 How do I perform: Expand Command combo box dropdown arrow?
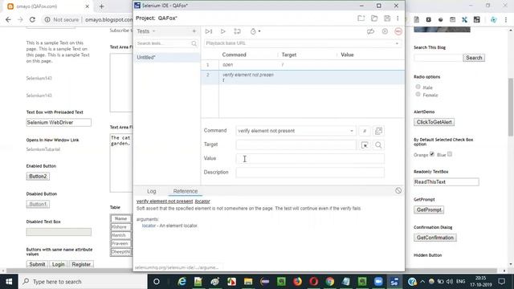(352, 131)
